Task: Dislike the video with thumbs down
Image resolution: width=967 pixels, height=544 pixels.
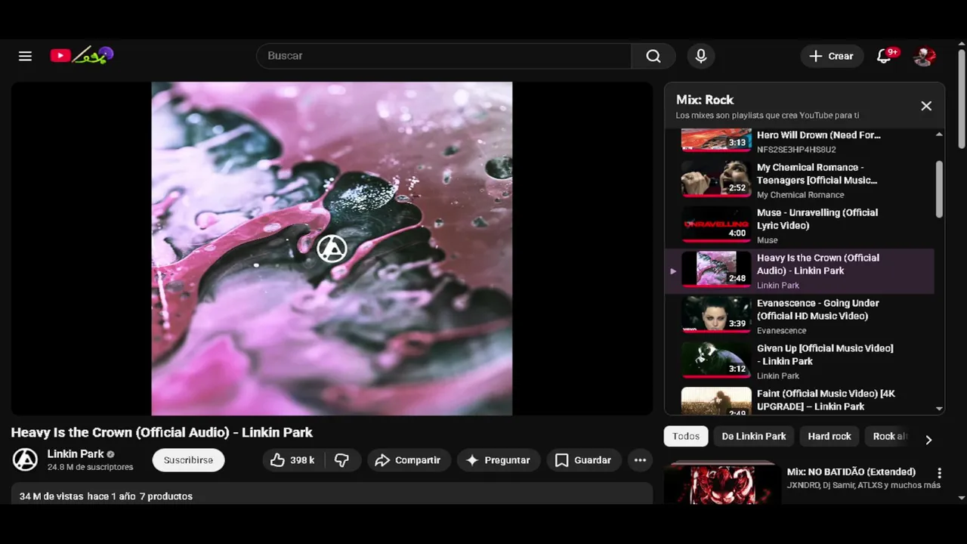Action: pos(341,459)
